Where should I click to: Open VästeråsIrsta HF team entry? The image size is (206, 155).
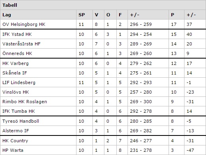click(x=22, y=44)
